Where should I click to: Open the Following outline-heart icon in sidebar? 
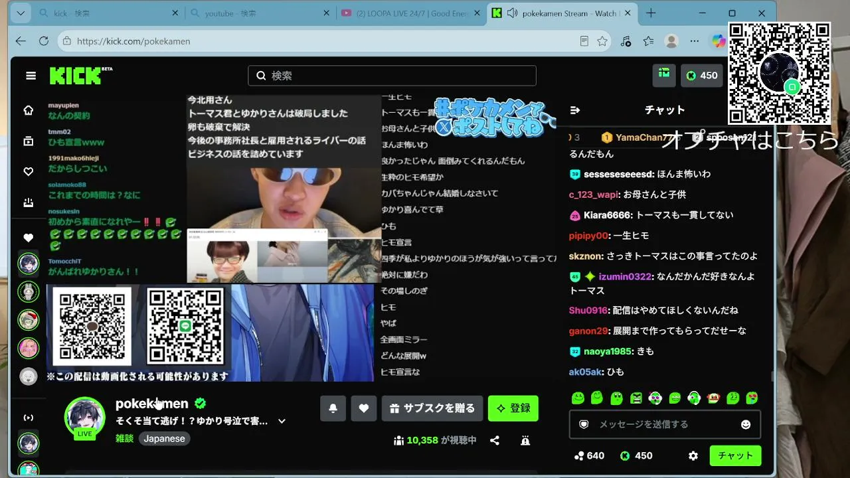pos(29,172)
